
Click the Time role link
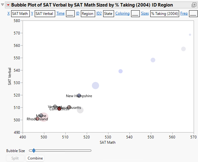60,14
